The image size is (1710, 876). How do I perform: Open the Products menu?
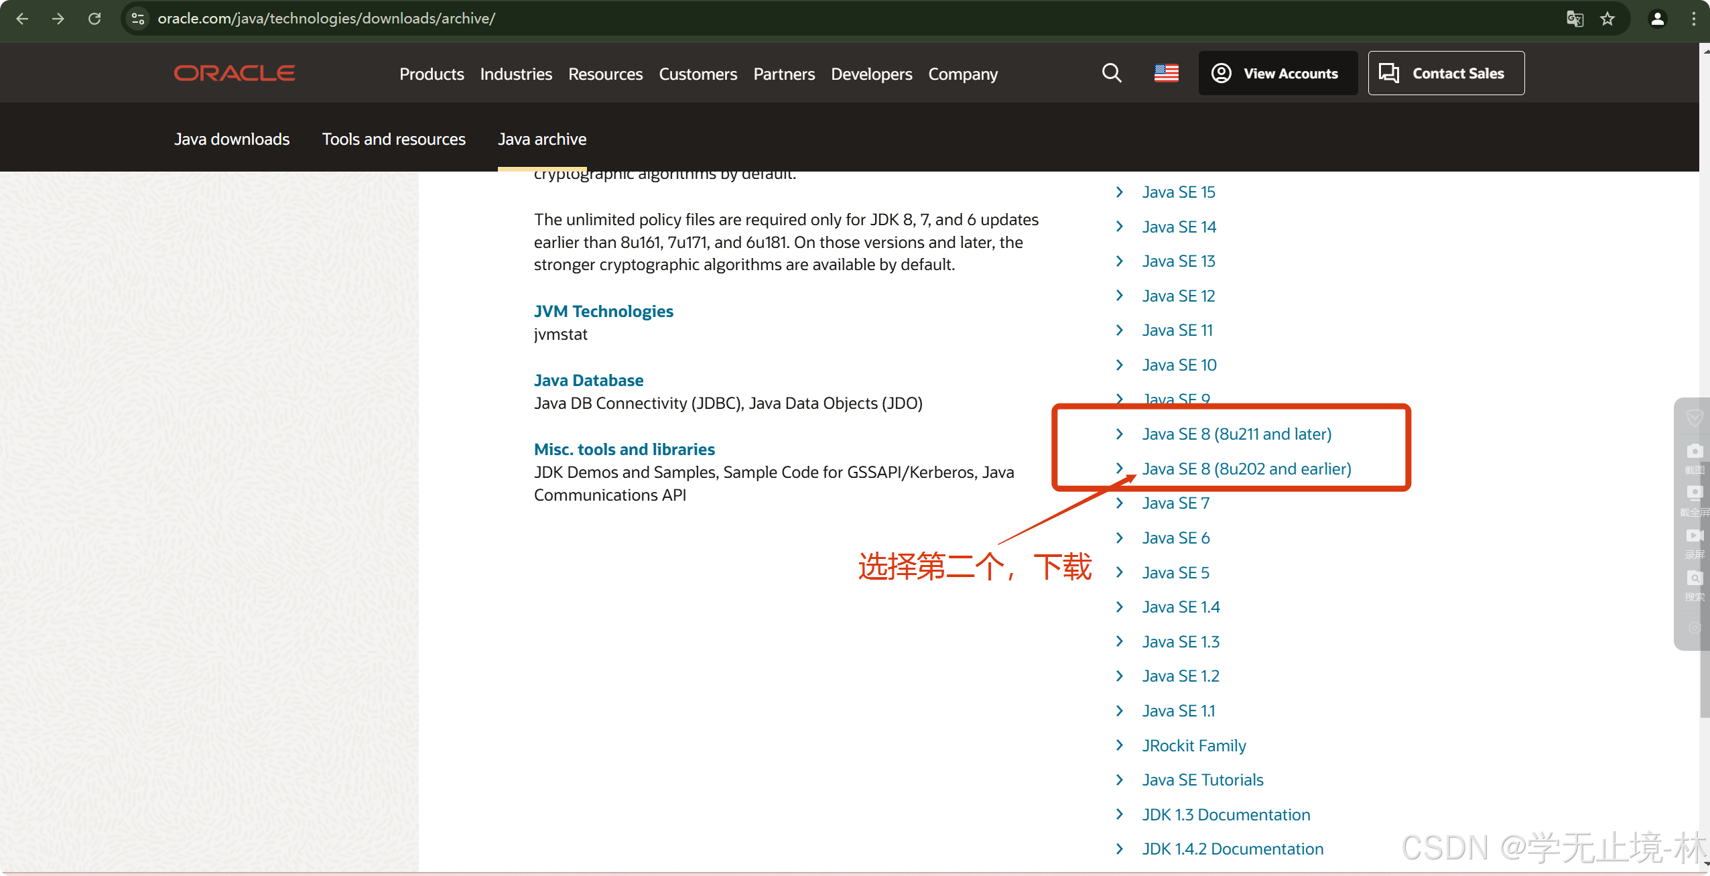point(432,74)
